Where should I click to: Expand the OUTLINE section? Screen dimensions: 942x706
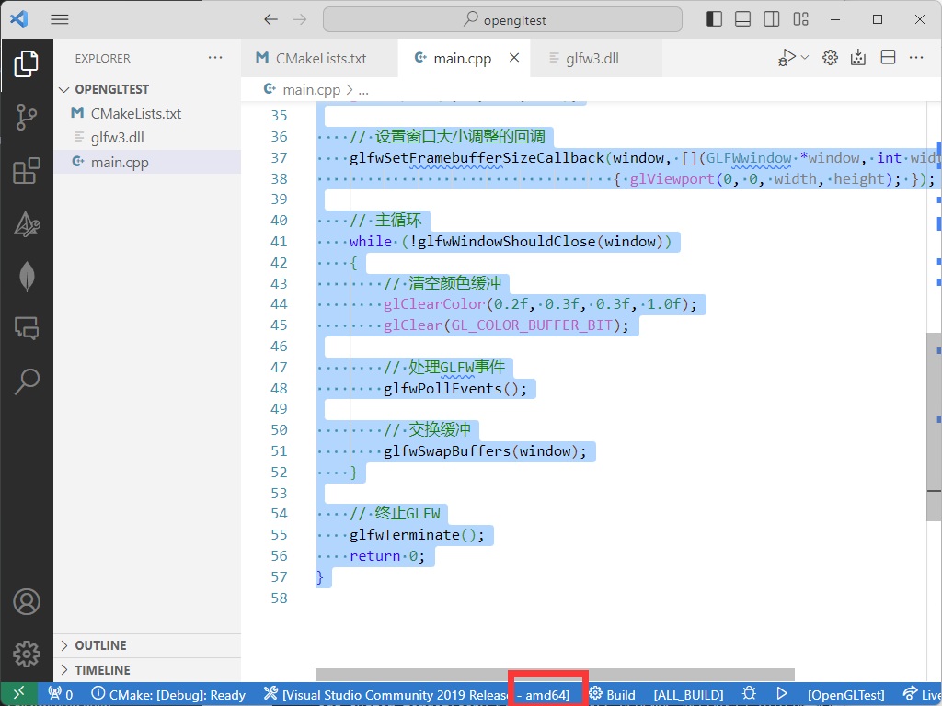pyautogui.click(x=100, y=645)
